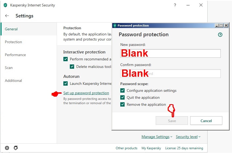Screen dimensions: 232x153
Task: Click the Autorun heading
Action: coord(71,76)
